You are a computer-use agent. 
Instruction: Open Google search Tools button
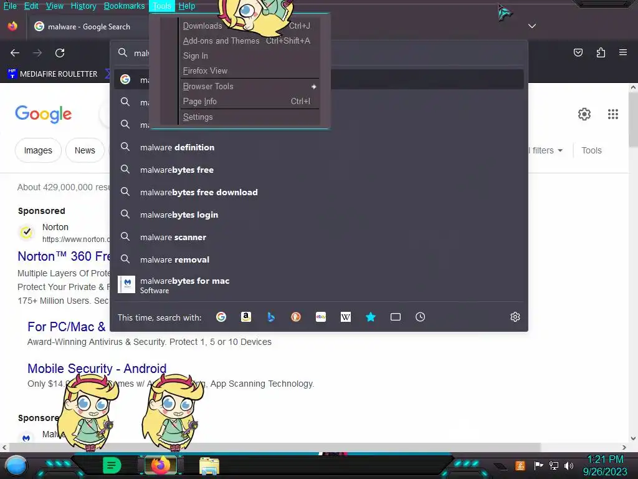[591, 150]
